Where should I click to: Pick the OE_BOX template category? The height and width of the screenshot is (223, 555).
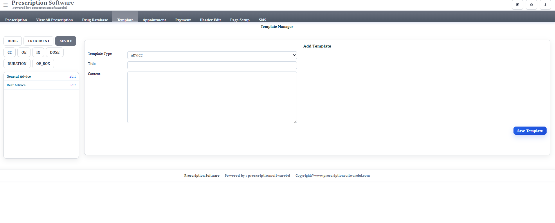click(x=43, y=64)
